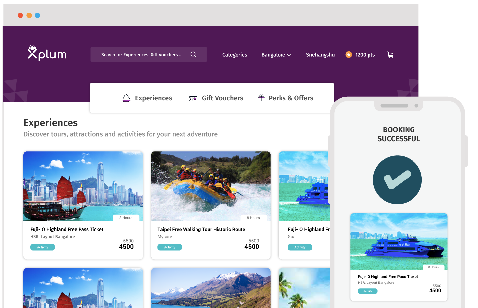Click the Gift Vouchers ticket icon
The width and height of the screenshot is (478, 308).
193,98
